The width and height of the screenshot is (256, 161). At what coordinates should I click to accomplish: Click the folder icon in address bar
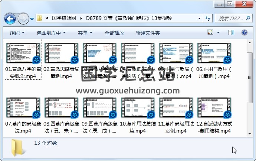[40, 18]
